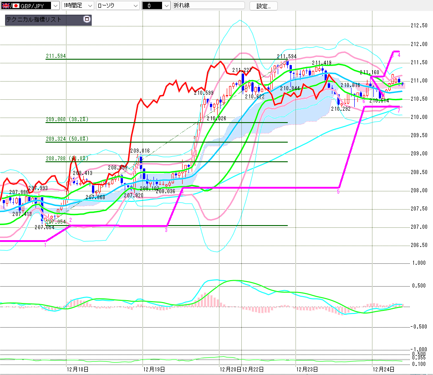
Task: Click the 210.292 low price annotation
Action: point(341,109)
